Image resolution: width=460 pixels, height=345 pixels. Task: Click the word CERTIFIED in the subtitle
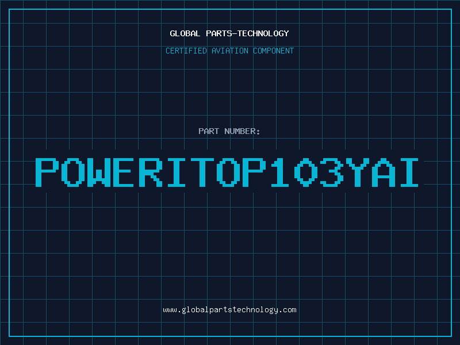click(x=186, y=51)
